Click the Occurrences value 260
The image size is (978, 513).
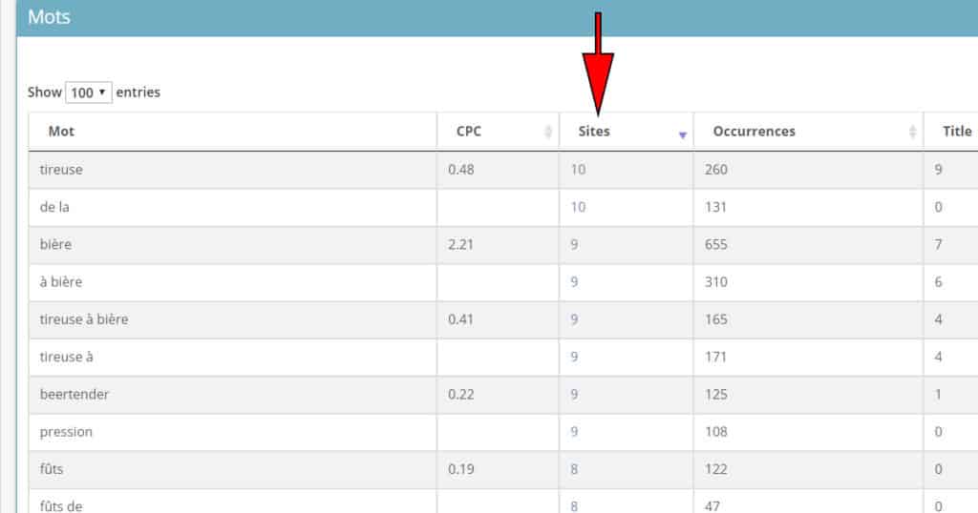click(x=716, y=170)
